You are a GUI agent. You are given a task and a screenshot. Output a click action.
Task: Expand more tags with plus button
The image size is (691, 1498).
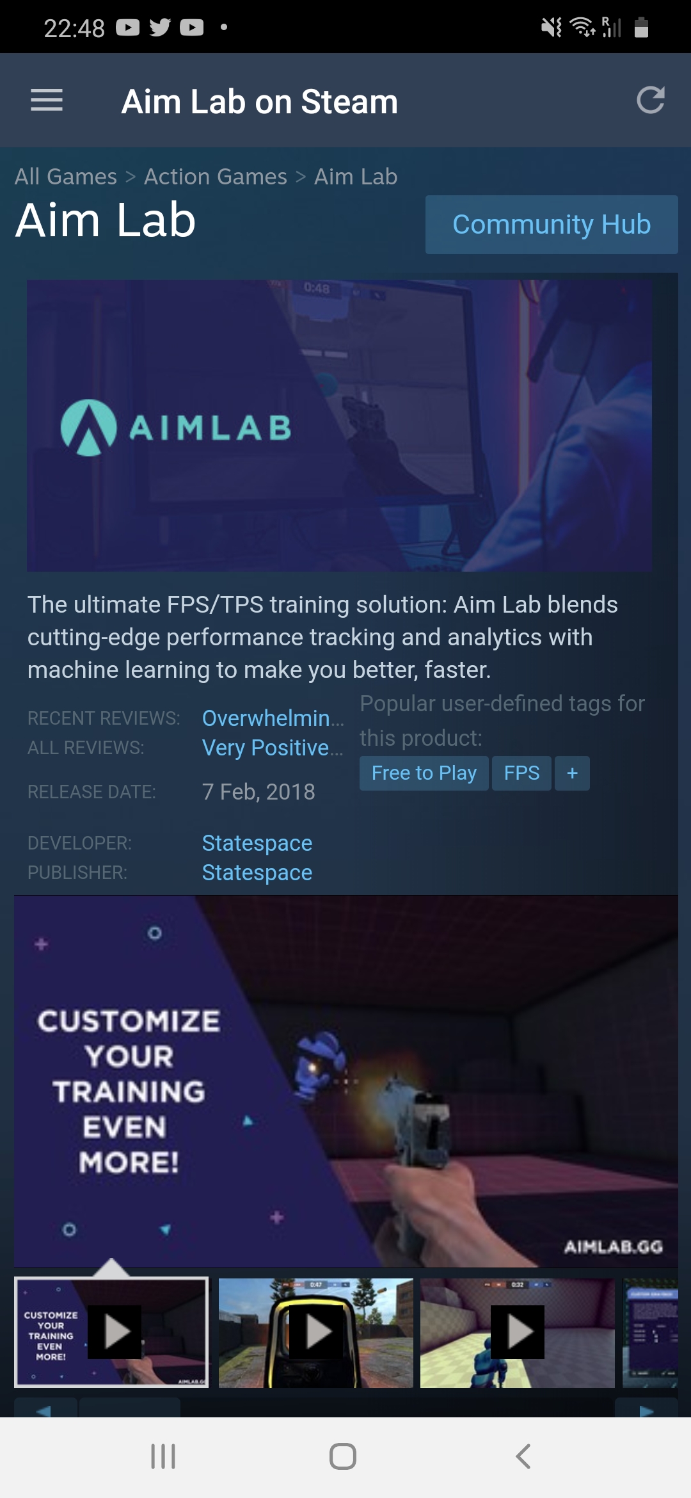(573, 773)
